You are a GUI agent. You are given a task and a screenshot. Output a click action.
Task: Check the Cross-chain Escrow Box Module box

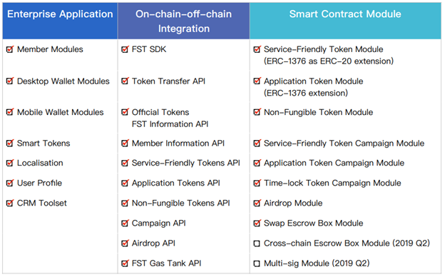point(257,243)
